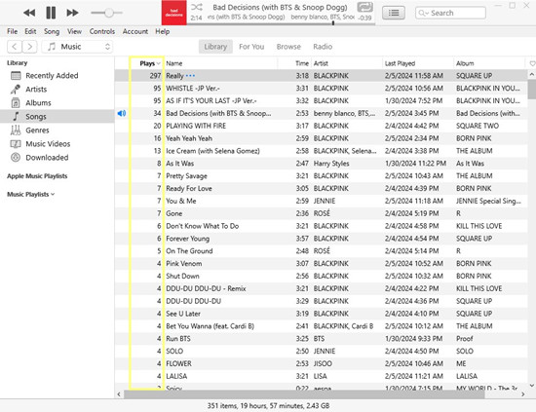This screenshot has width=536, height=412.
Task: Sort by the Time column header
Action: click(302, 63)
